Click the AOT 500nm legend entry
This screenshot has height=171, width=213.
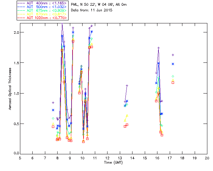pos(42,7)
